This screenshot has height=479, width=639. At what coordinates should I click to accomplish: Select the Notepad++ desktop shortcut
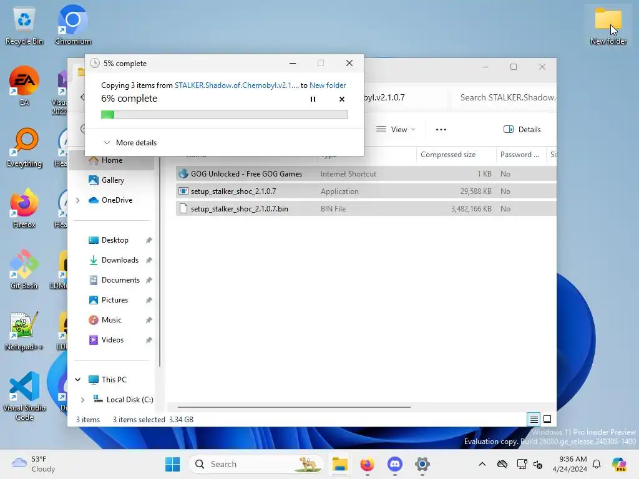24,331
